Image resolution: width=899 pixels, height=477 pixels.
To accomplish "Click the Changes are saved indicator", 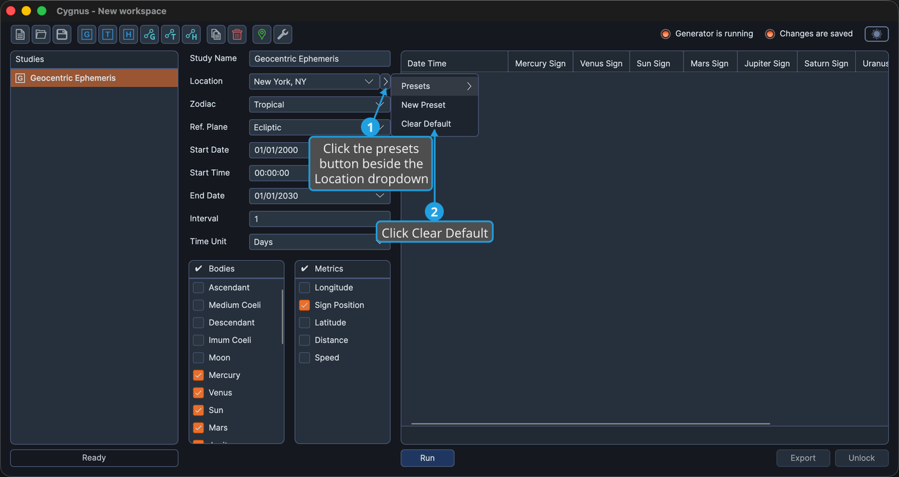I will coord(809,34).
